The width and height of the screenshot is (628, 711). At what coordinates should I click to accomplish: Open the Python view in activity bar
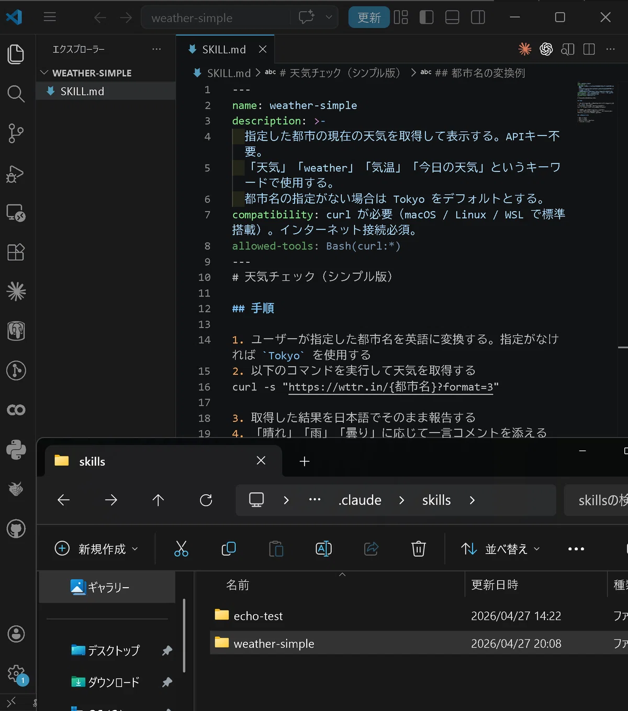(16, 450)
